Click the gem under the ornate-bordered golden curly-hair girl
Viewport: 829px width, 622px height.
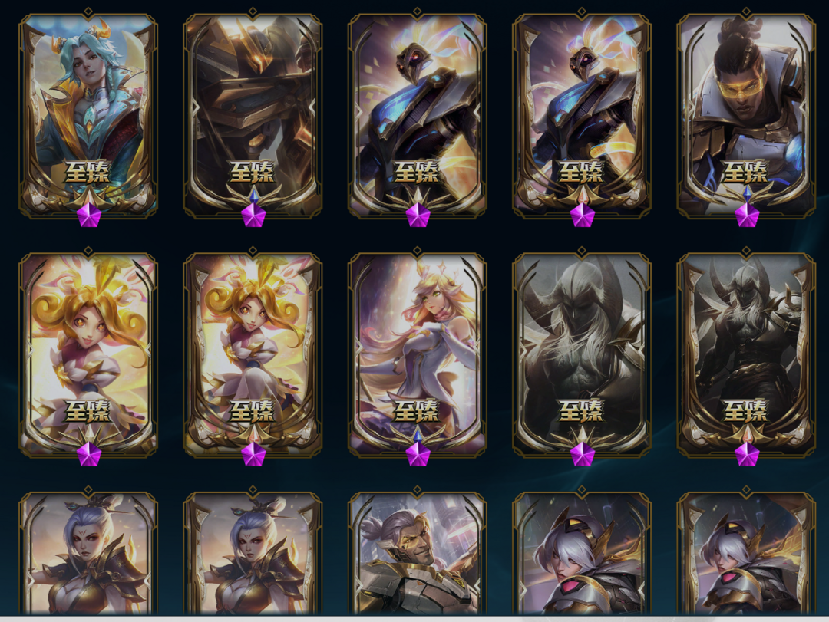point(253,455)
